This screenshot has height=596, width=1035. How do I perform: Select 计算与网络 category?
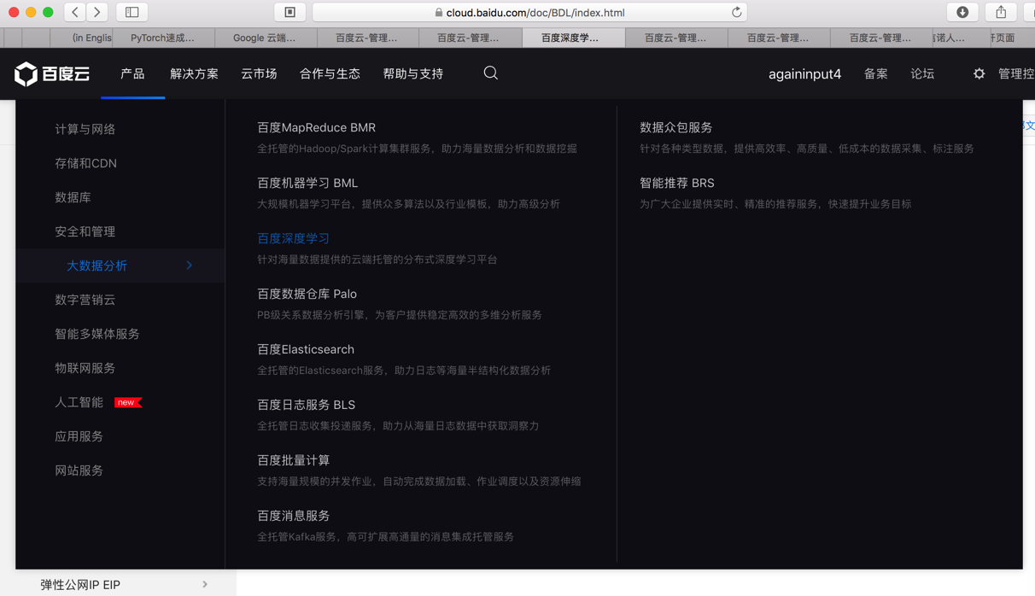coord(85,129)
